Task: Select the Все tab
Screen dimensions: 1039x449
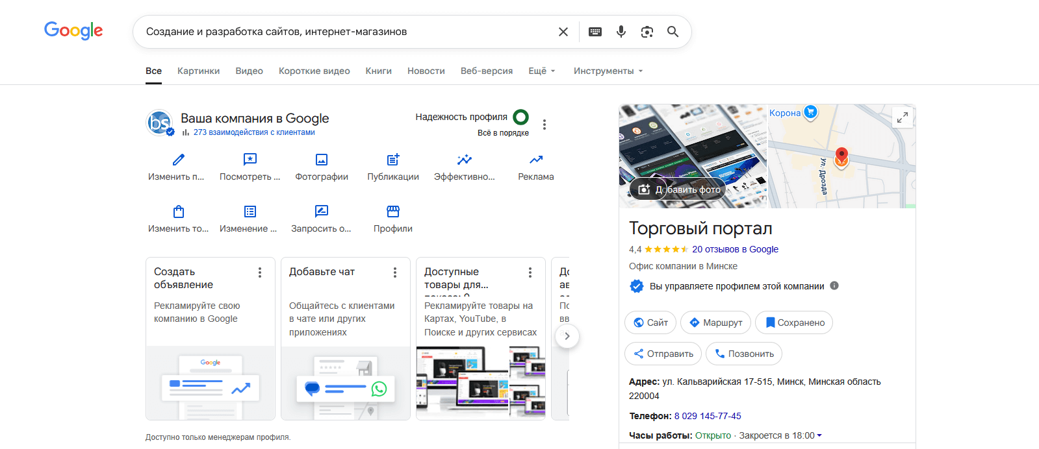Action: coord(154,71)
